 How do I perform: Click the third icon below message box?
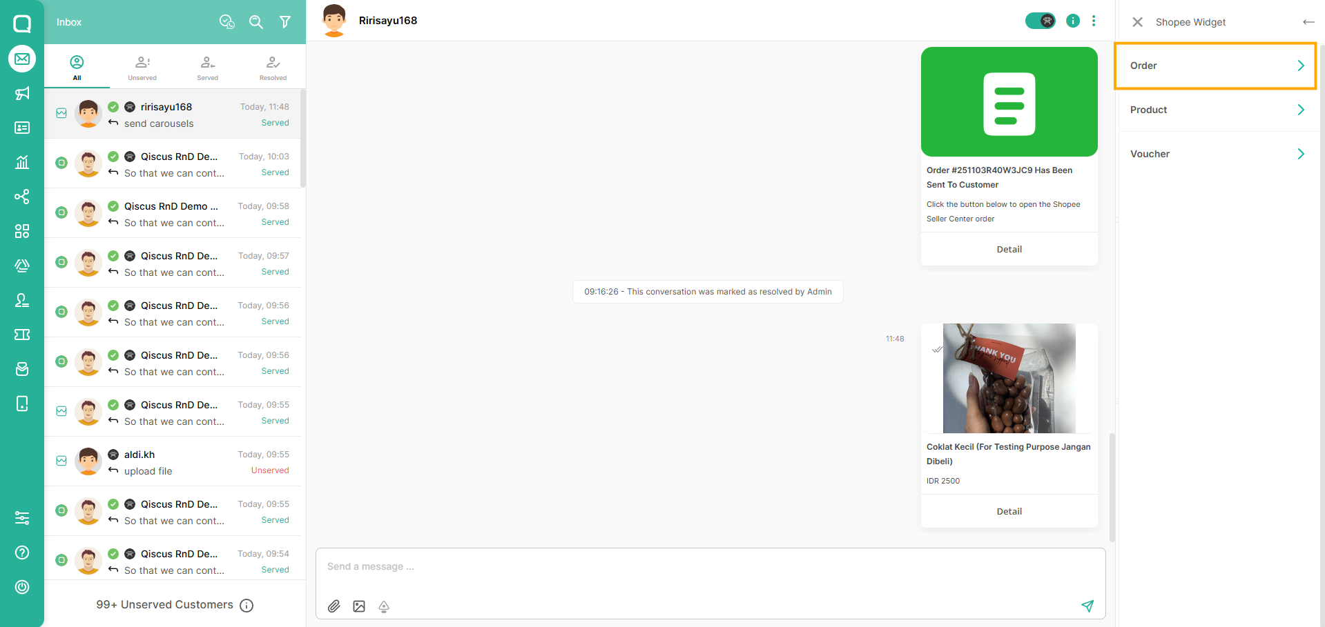384,606
